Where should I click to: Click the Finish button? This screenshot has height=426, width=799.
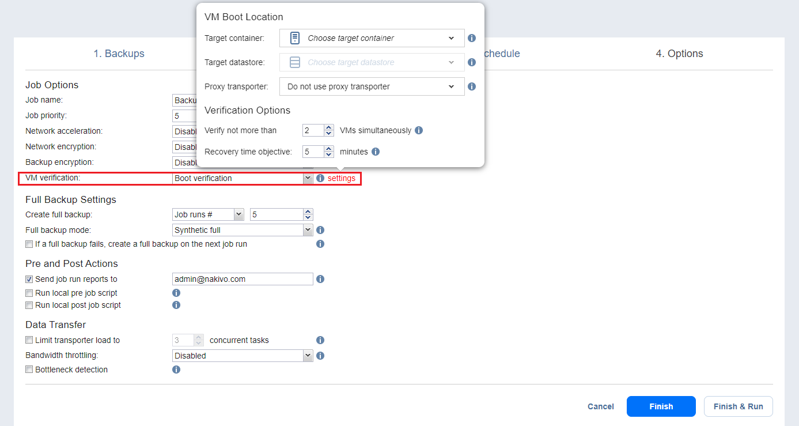pos(661,406)
